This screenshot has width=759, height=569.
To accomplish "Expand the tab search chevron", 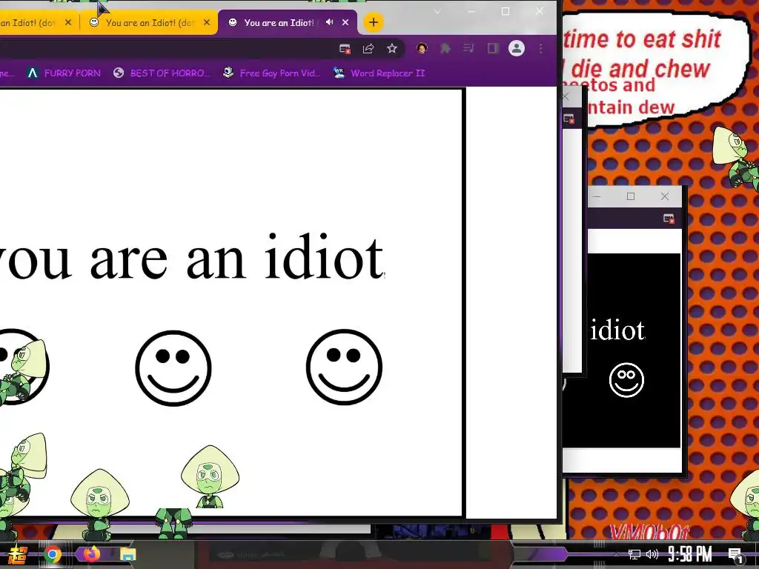I will coord(437,12).
